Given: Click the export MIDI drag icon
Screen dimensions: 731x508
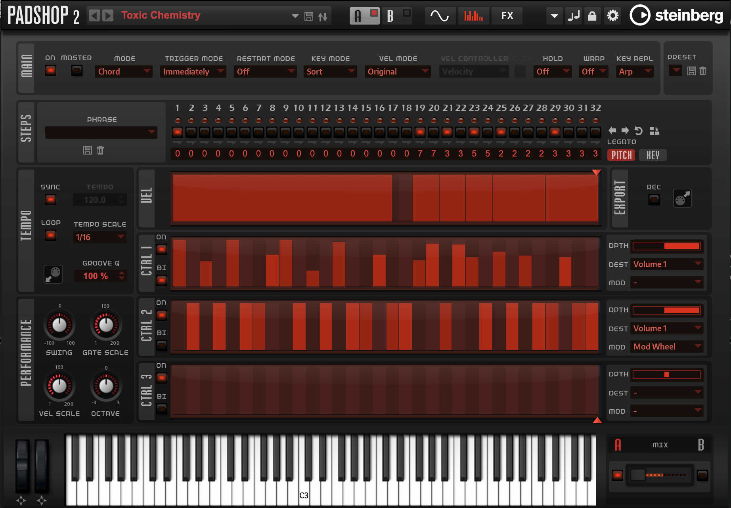Looking at the screenshot, I should 682,199.
